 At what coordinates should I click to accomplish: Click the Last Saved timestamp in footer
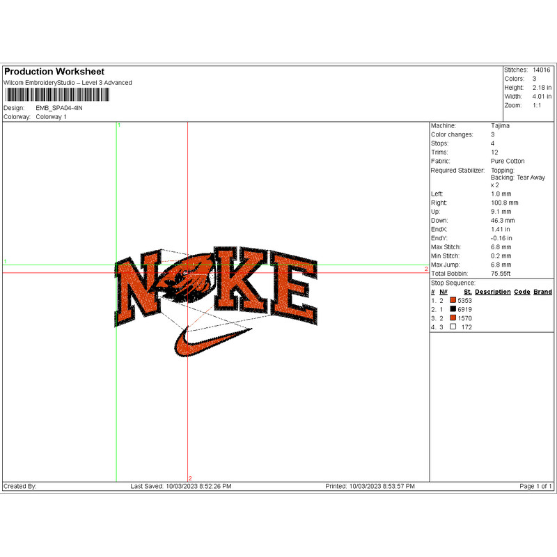[x=181, y=486]
